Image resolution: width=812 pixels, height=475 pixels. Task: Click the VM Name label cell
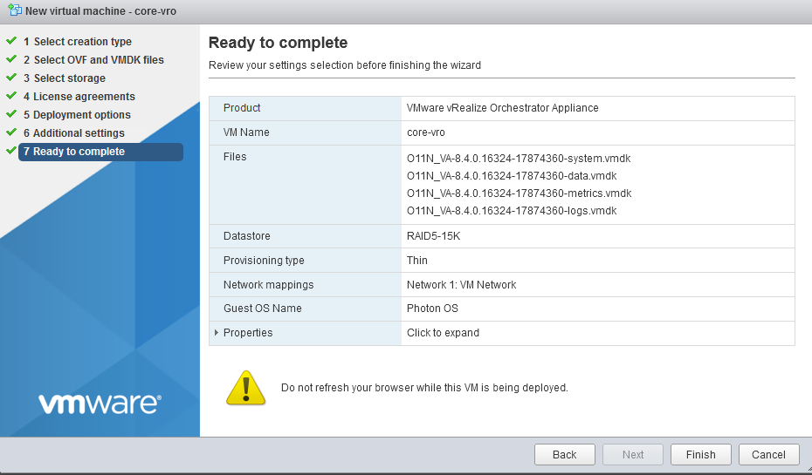pos(306,132)
